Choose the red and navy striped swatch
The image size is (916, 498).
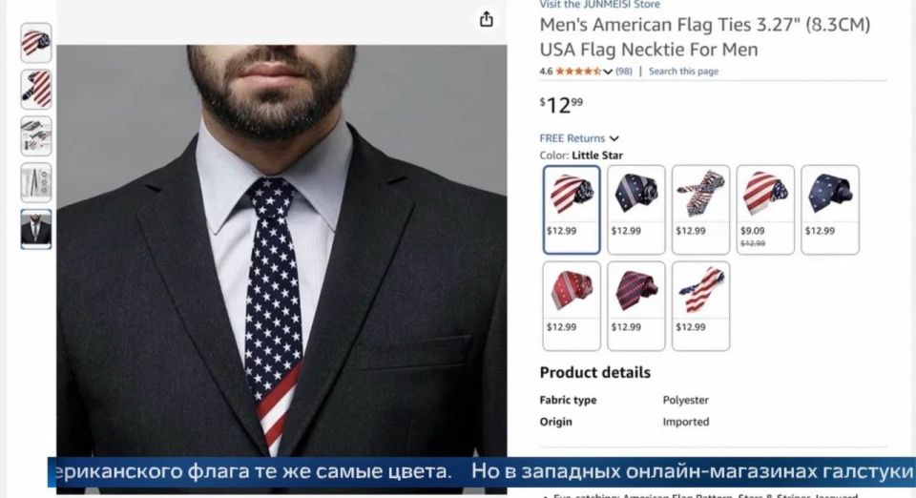tap(636, 306)
